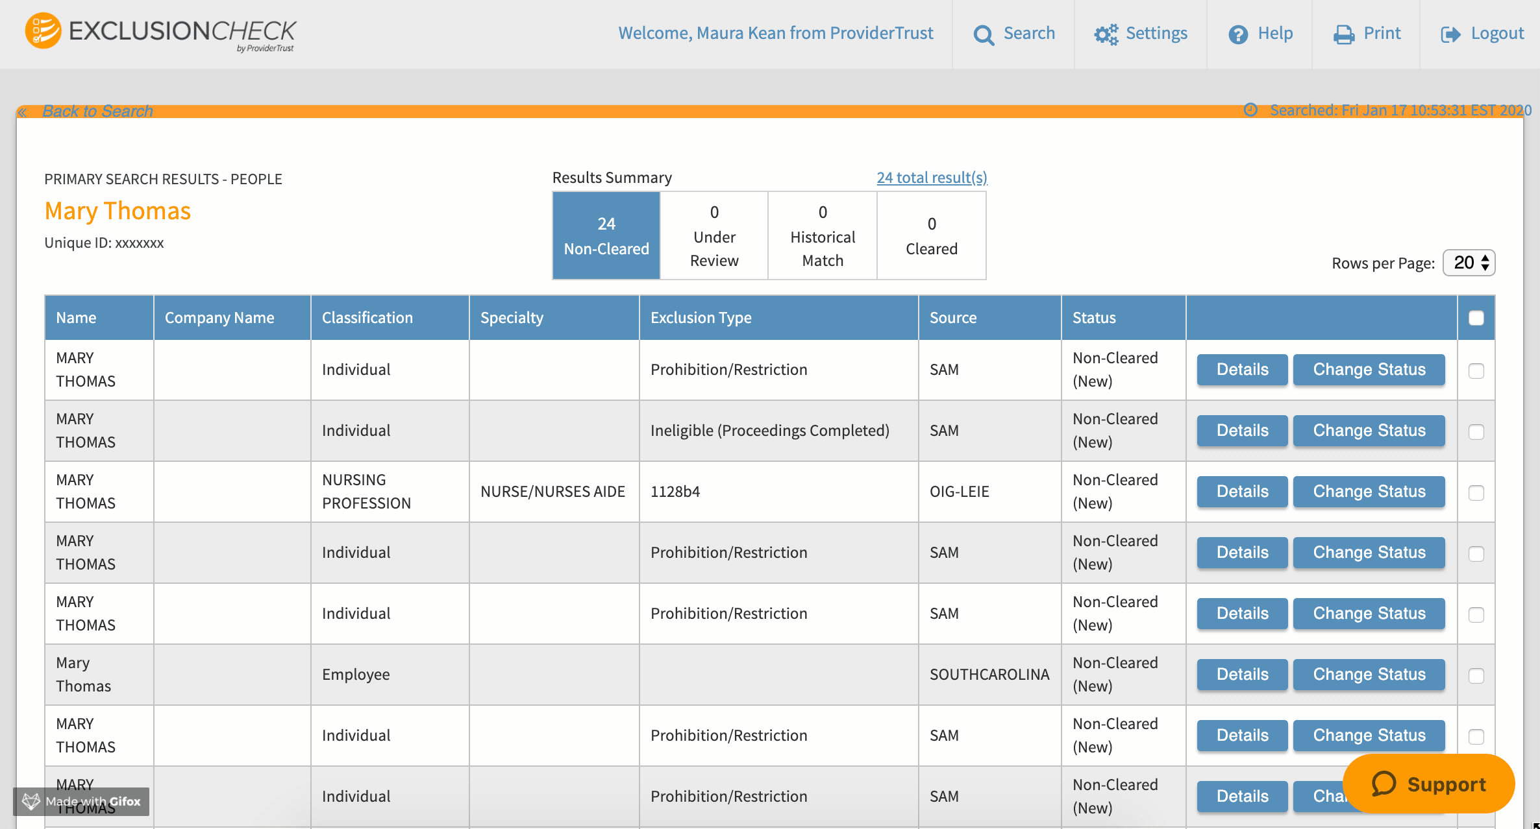This screenshot has width=1540, height=829.
Task: Click the 24 total result(s) link
Action: tap(931, 178)
